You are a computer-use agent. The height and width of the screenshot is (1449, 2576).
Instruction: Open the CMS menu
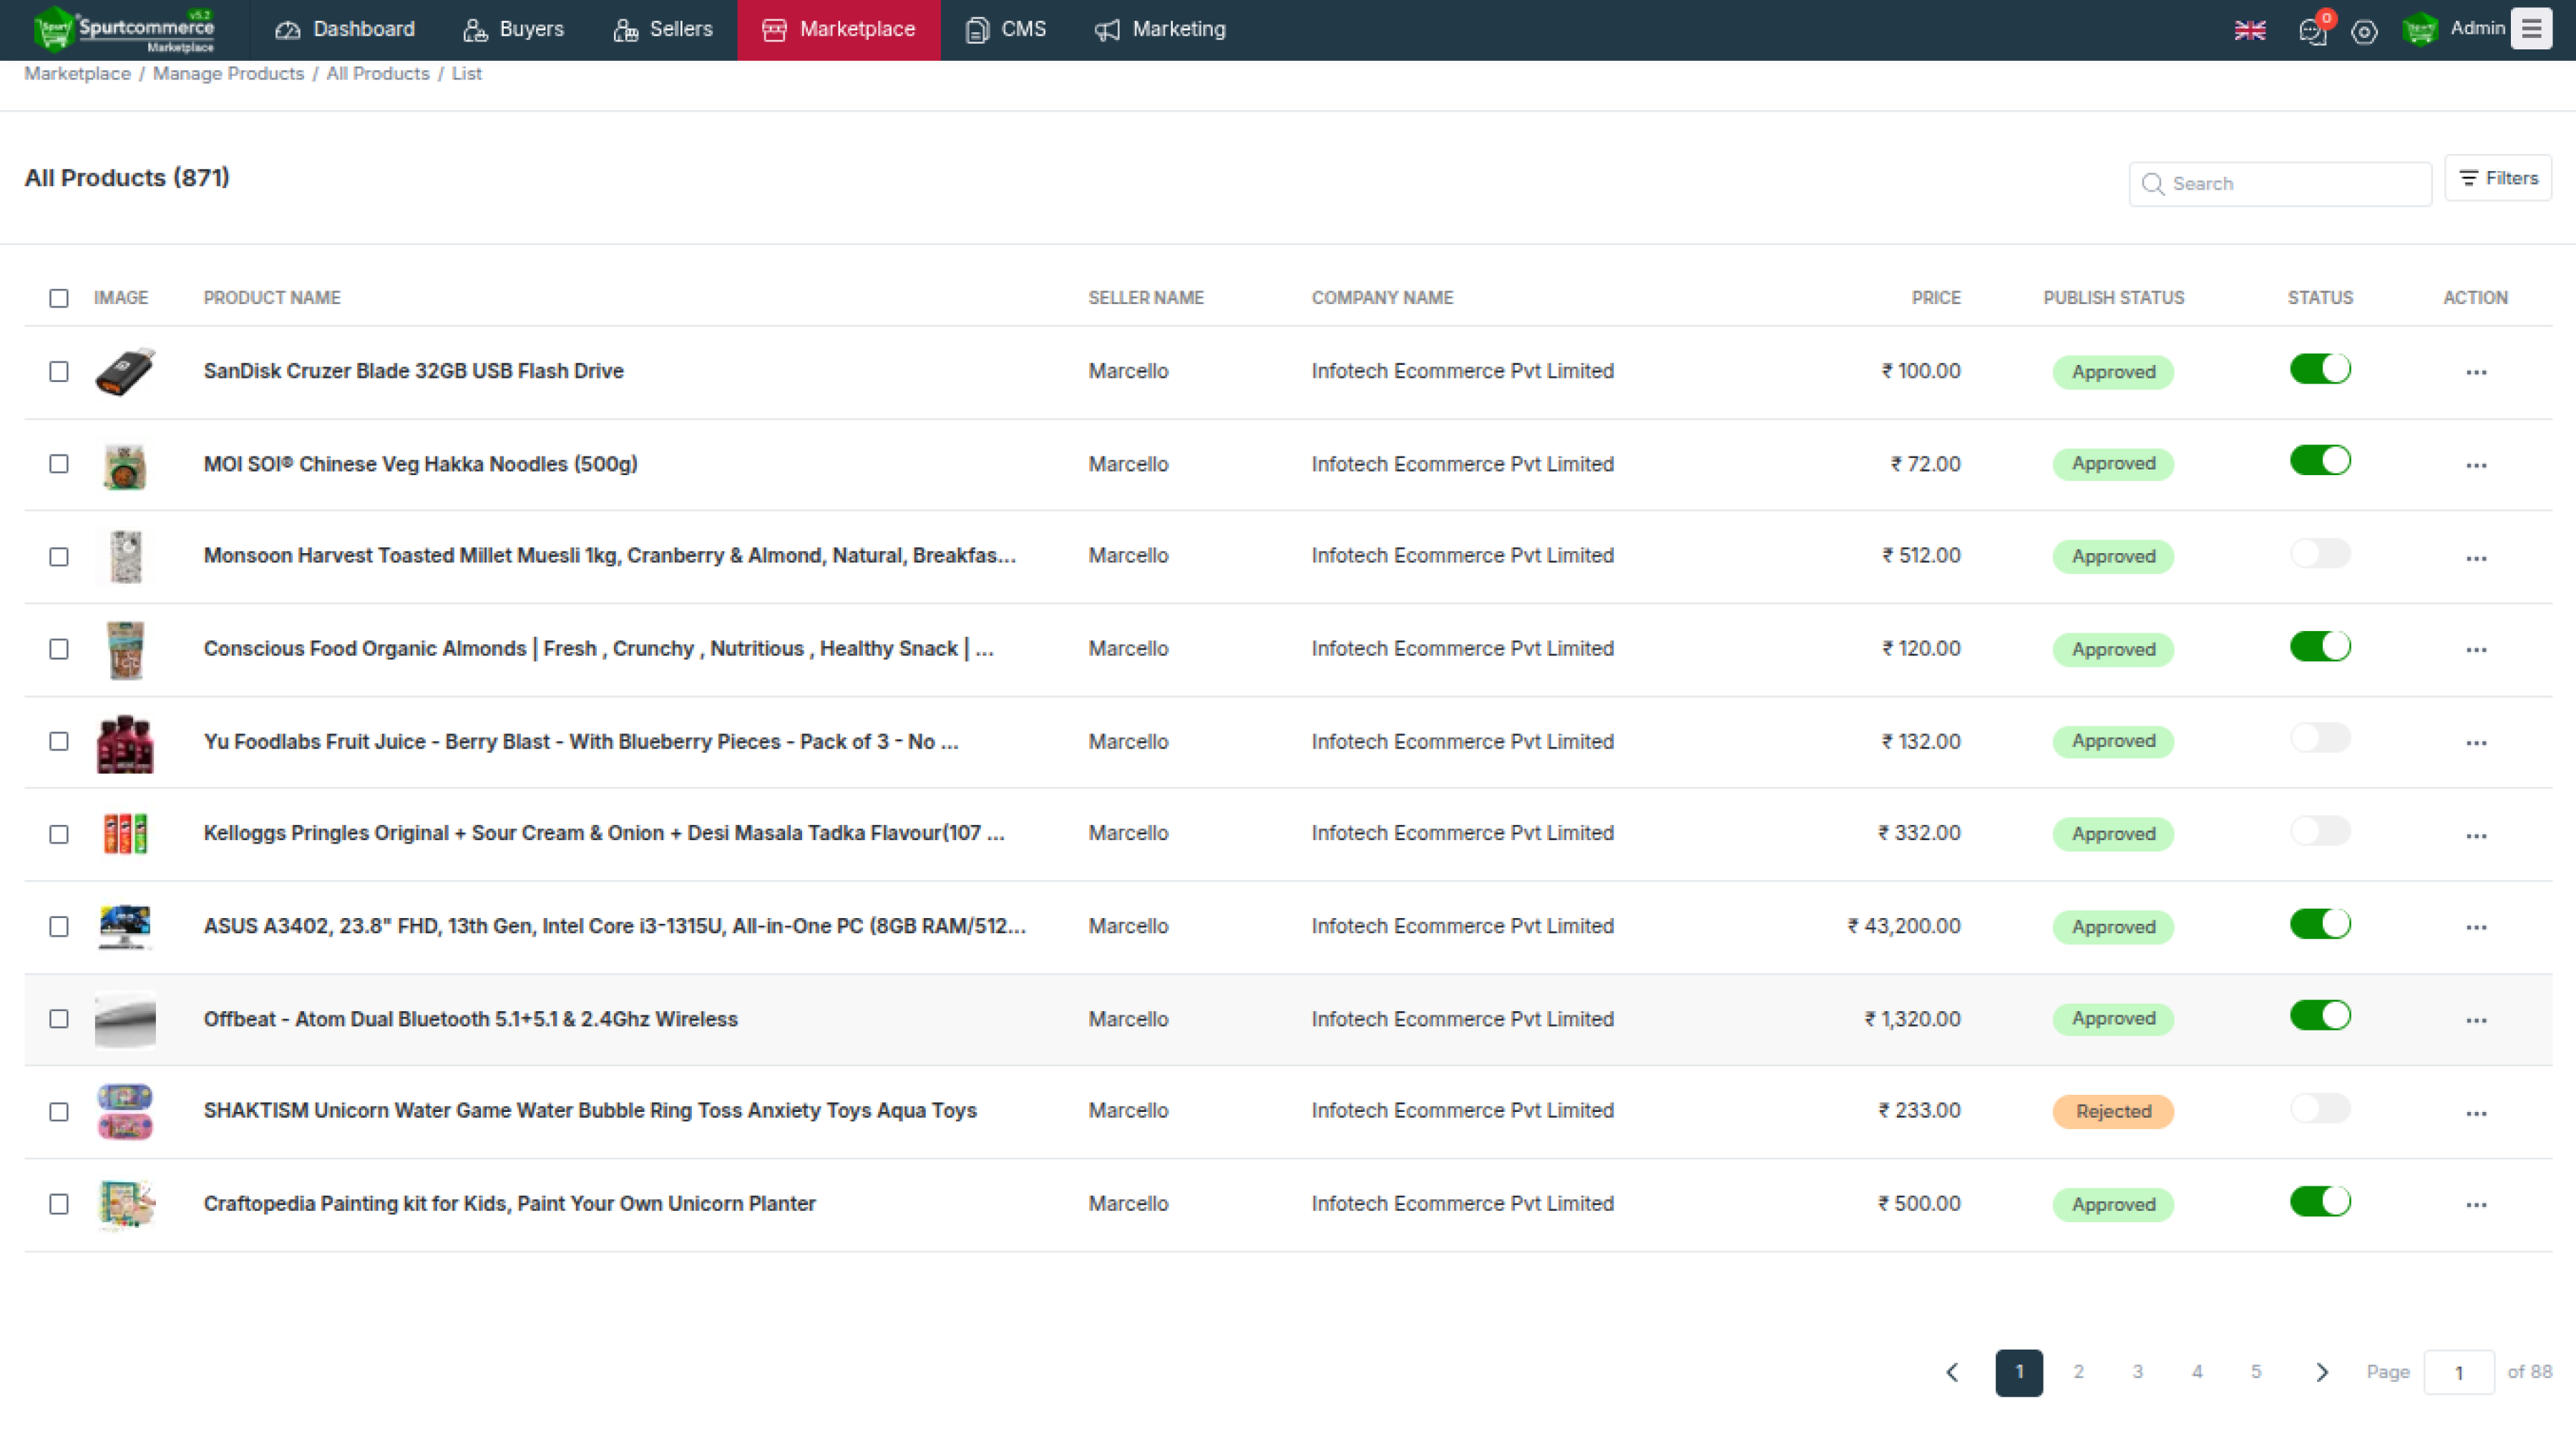click(x=1006, y=30)
